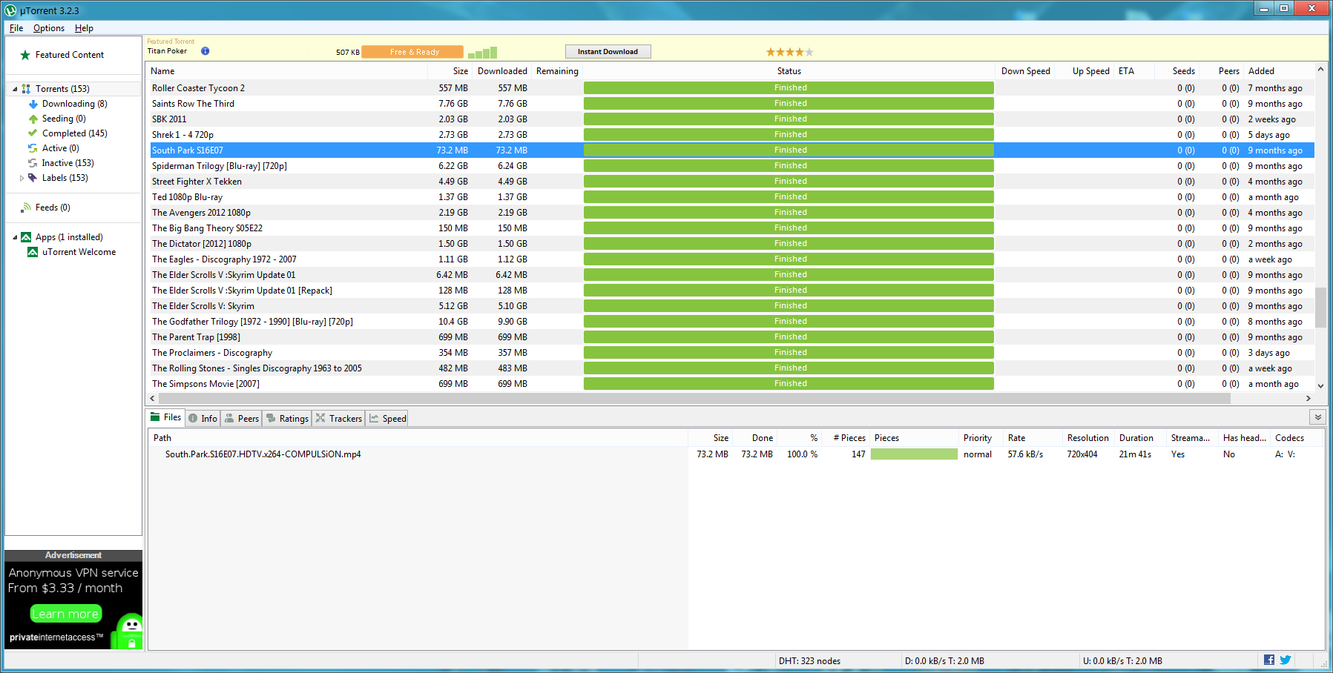This screenshot has height=673, width=1333.
Task: Click the Finished progress bar for SBK 2011
Action: click(x=789, y=119)
